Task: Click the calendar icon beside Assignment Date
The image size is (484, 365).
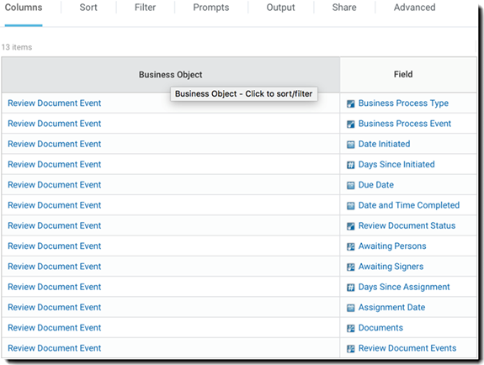Action: (x=351, y=308)
